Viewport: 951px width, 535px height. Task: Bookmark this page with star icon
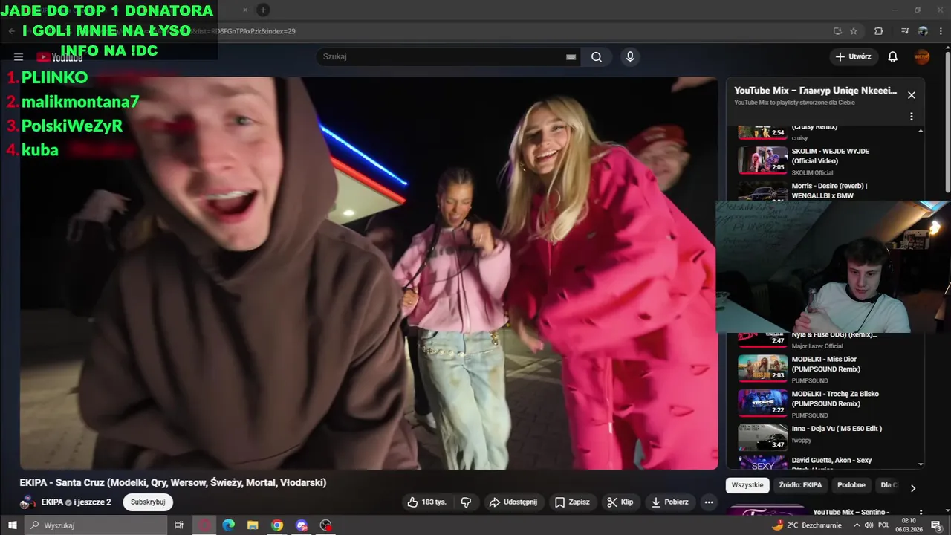854,31
